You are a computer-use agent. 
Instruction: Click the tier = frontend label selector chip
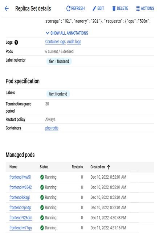59,61
